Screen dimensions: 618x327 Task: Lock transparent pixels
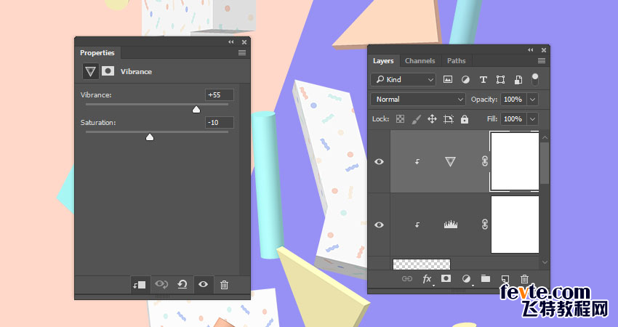pos(400,119)
